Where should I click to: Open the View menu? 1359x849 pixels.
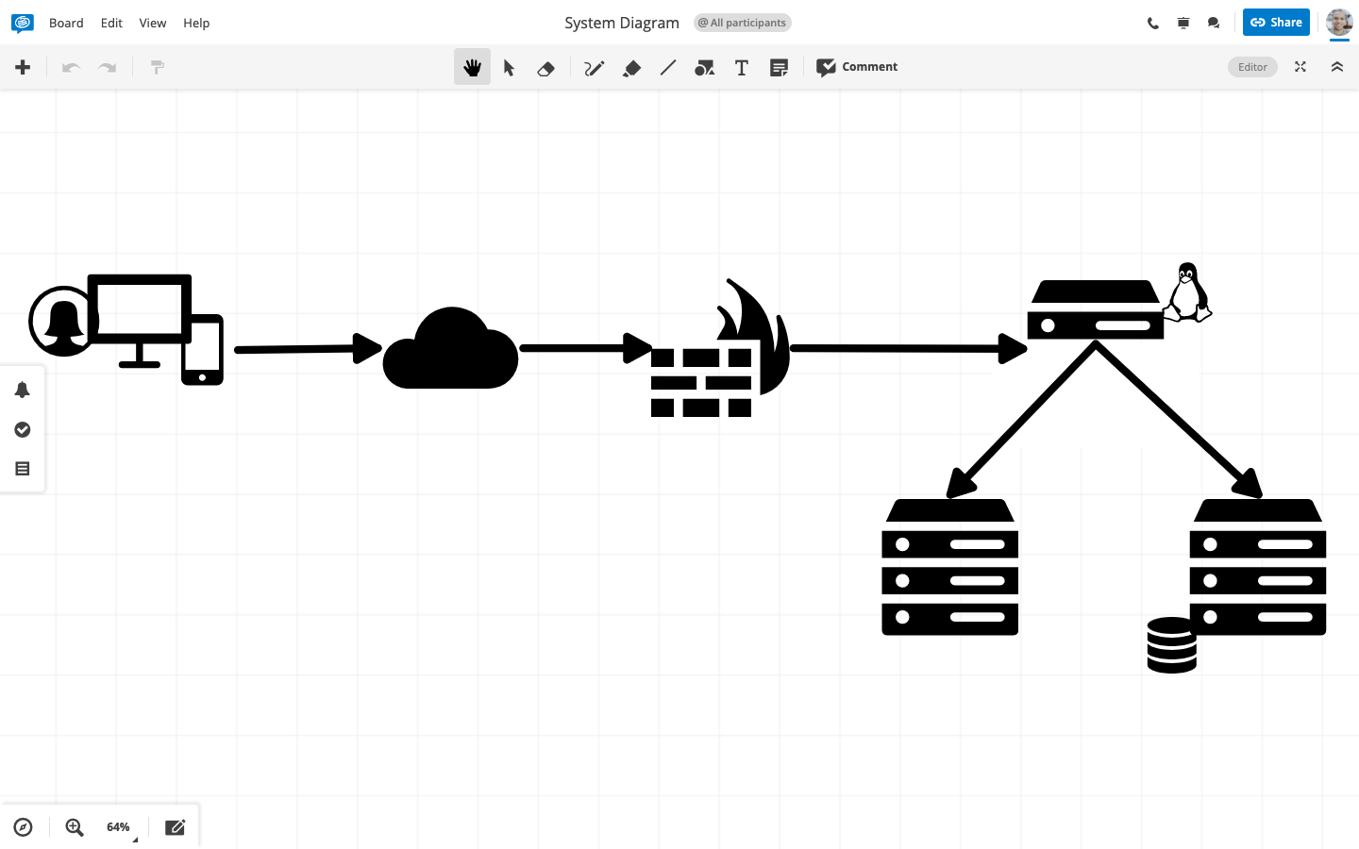click(152, 23)
